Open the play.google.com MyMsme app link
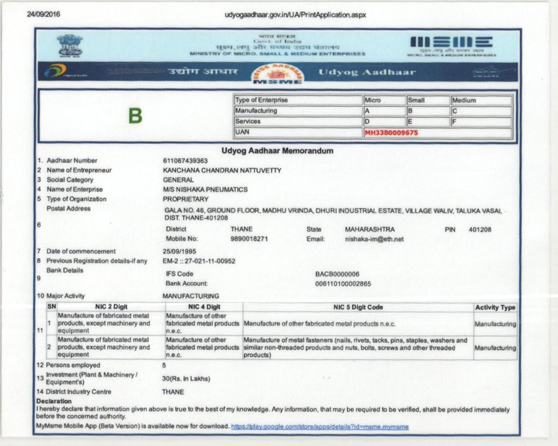The image size is (558, 446). click(x=320, y=427)
